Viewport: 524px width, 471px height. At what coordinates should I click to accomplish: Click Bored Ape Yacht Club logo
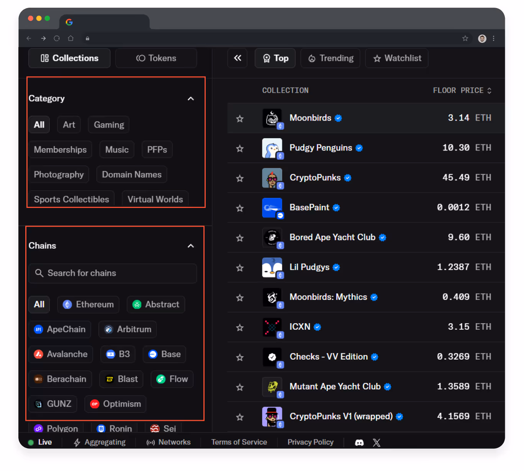(272, 238)
